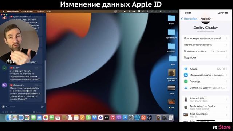Open the Окно menu
The width and height of the screenshot is (233, 131).
coord(48,11)
